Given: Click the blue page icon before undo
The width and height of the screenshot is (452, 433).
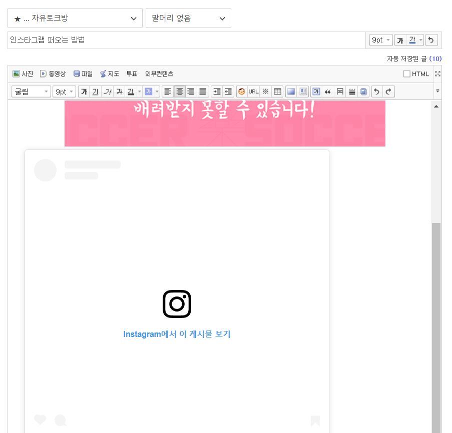Looking at the screenshot, I should tap(363, 92).
